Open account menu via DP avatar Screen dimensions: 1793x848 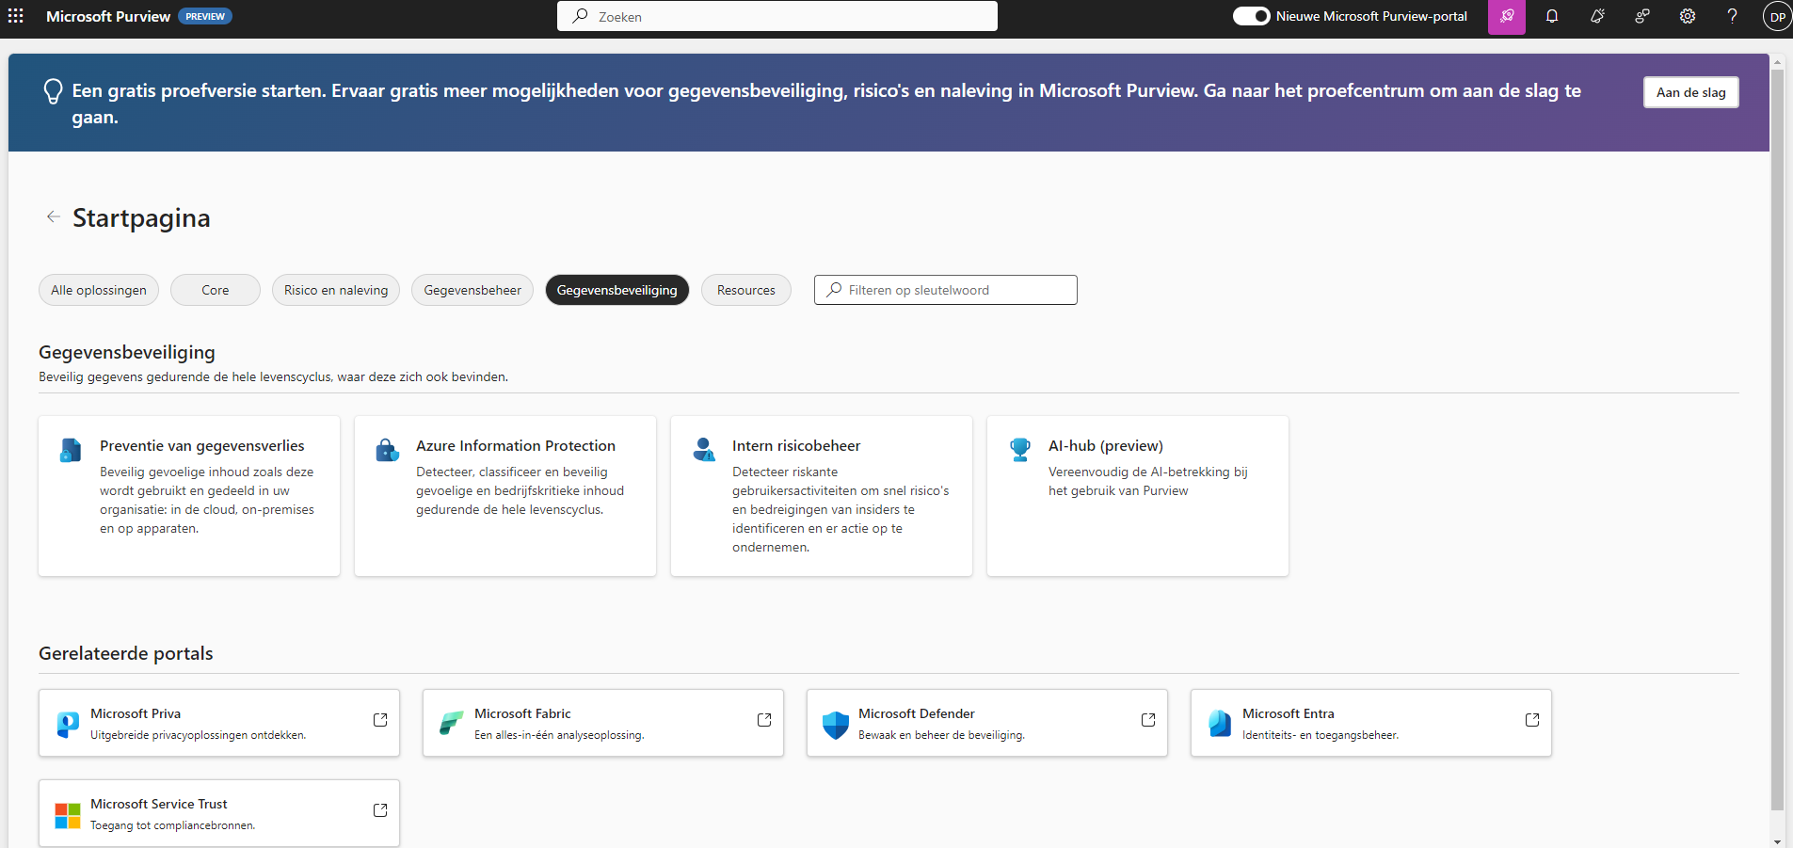pyautogui.click(x=1777, y=16)
